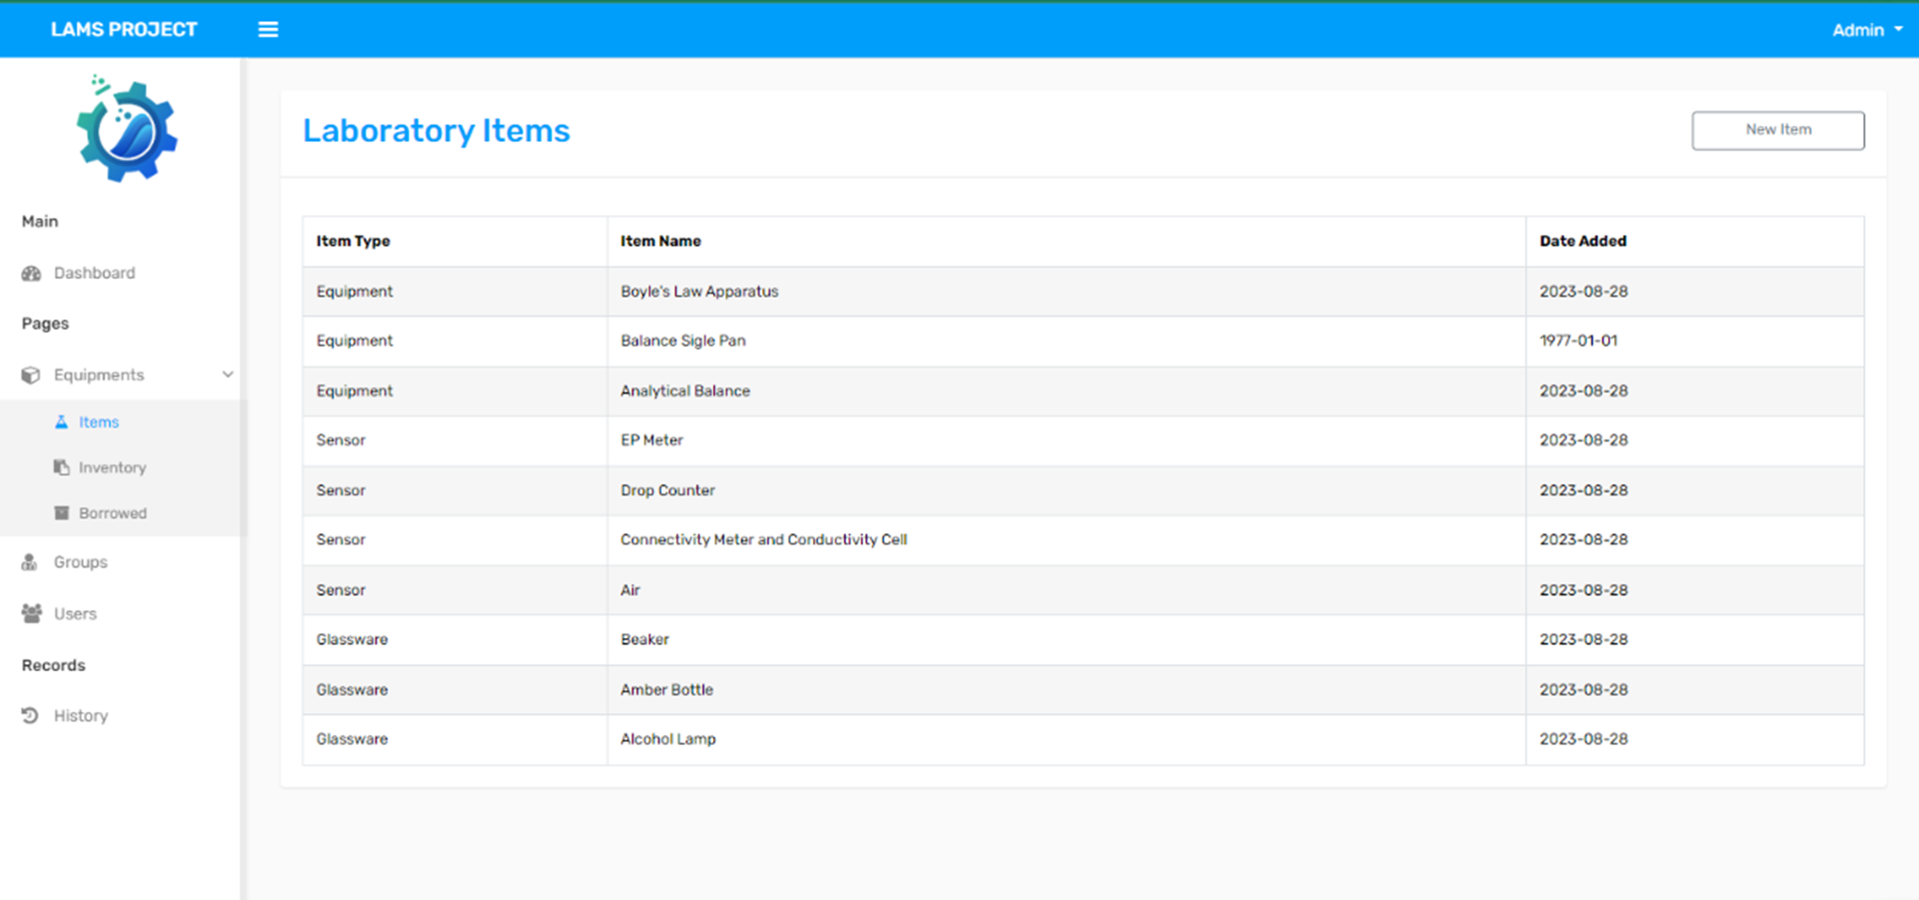Click Equipment type in Boyle's Law row
The height and width of the screenshot is (900, 1919).
tap(354, 292)
